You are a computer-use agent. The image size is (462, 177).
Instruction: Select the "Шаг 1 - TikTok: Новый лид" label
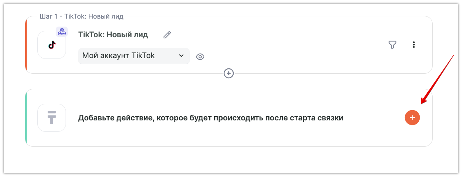pos(82,17)
